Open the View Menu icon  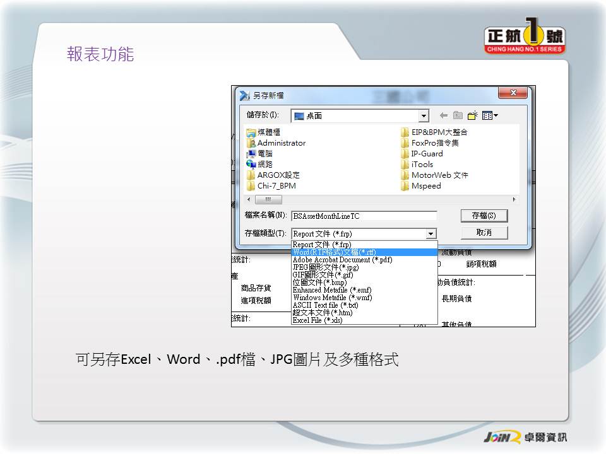coord(490,115)
